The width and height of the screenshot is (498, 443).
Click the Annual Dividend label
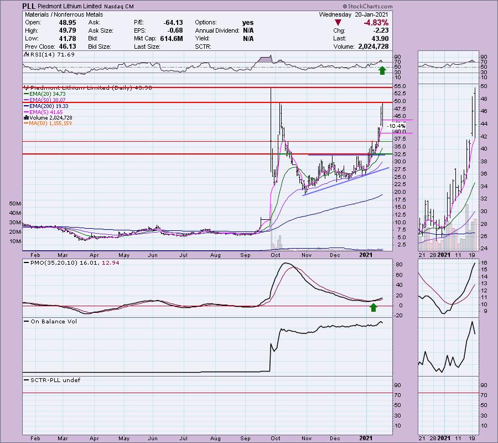click(x=217, y=30)
